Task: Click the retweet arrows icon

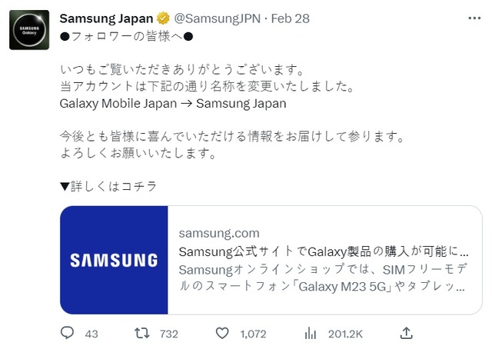Action: [x=141, y=333]
